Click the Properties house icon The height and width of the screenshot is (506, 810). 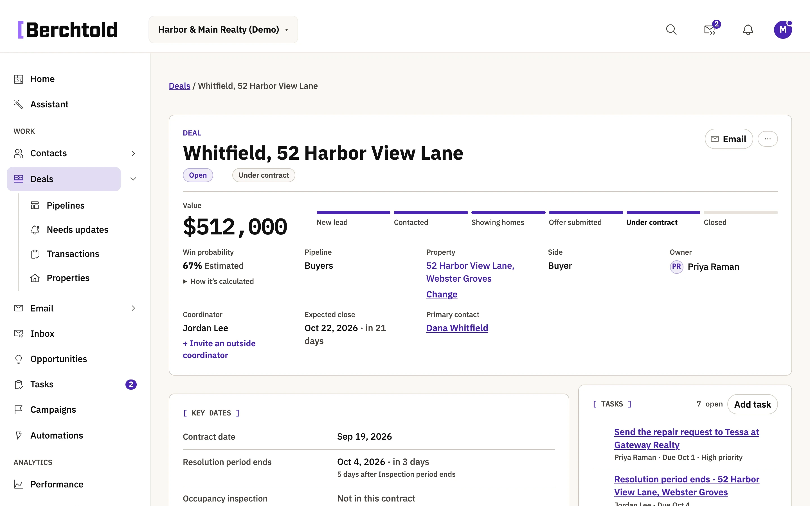pos(35,278)
